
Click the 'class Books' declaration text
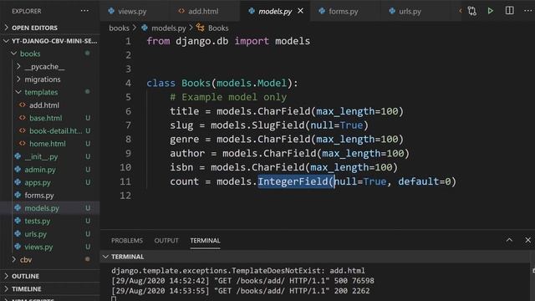pos(178,83)
